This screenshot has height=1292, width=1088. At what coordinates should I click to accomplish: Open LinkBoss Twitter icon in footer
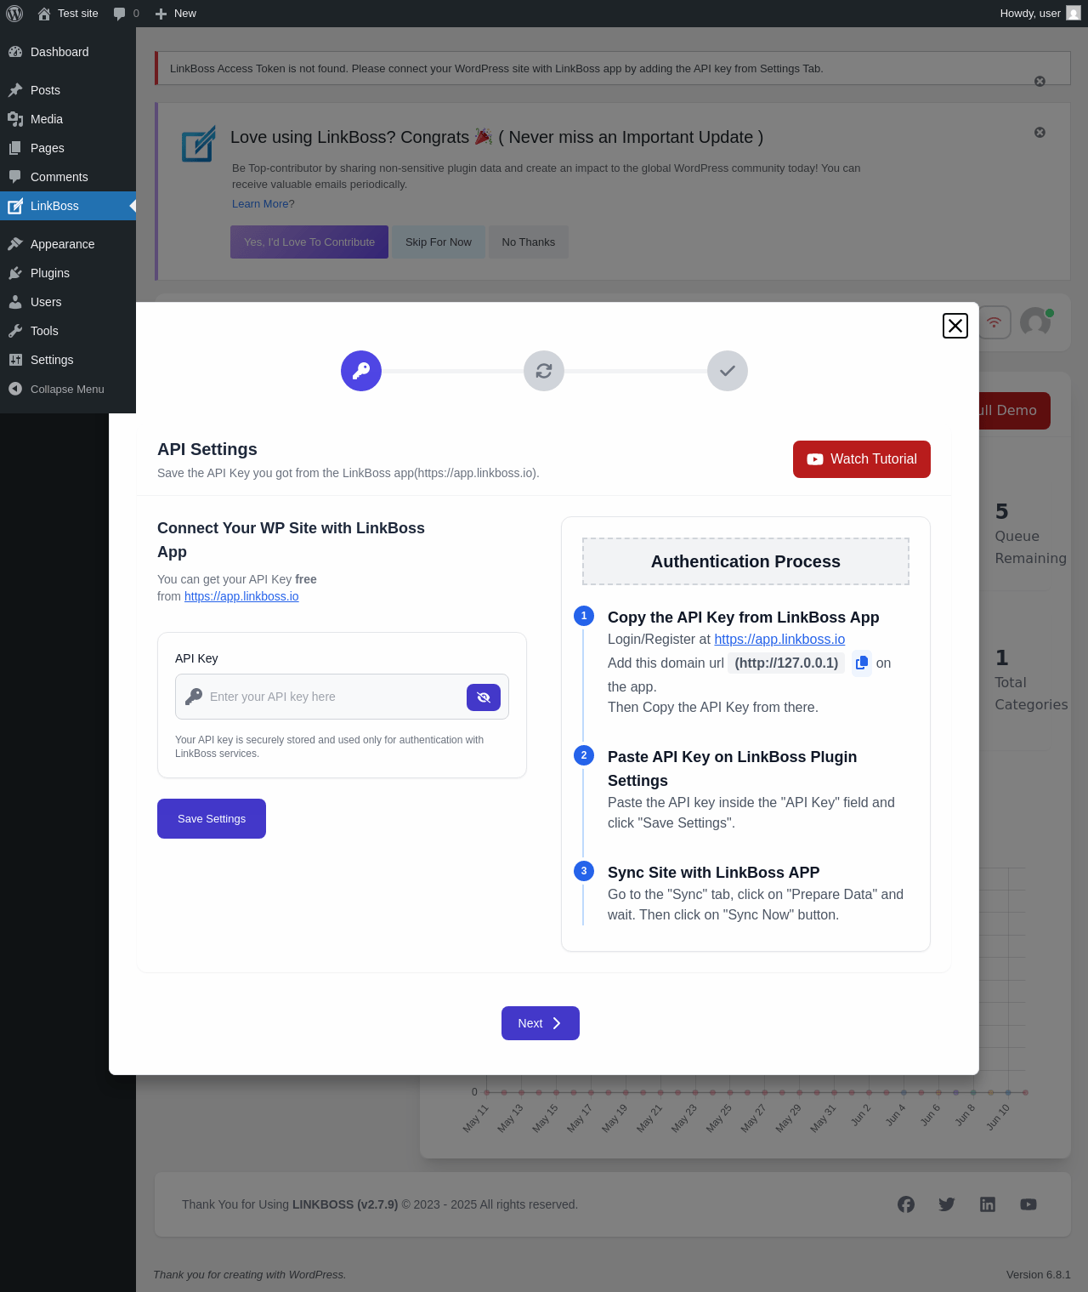click(947, 1204)
